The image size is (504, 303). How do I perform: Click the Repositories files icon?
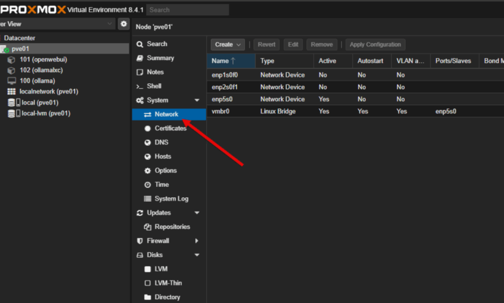147,227
